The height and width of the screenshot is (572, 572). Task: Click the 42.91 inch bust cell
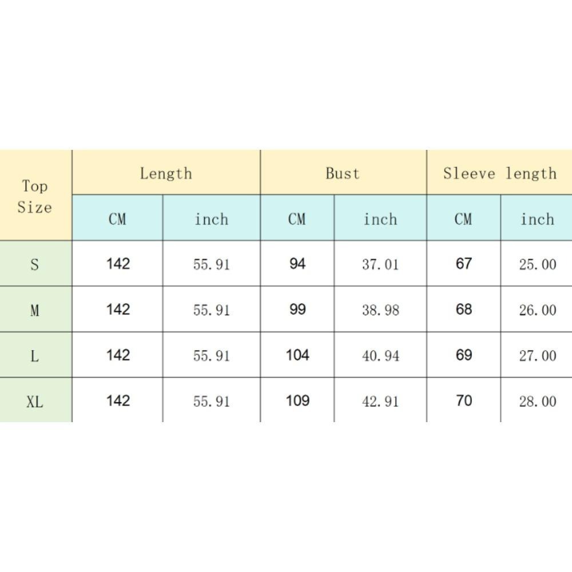click(x=380, y=402)
